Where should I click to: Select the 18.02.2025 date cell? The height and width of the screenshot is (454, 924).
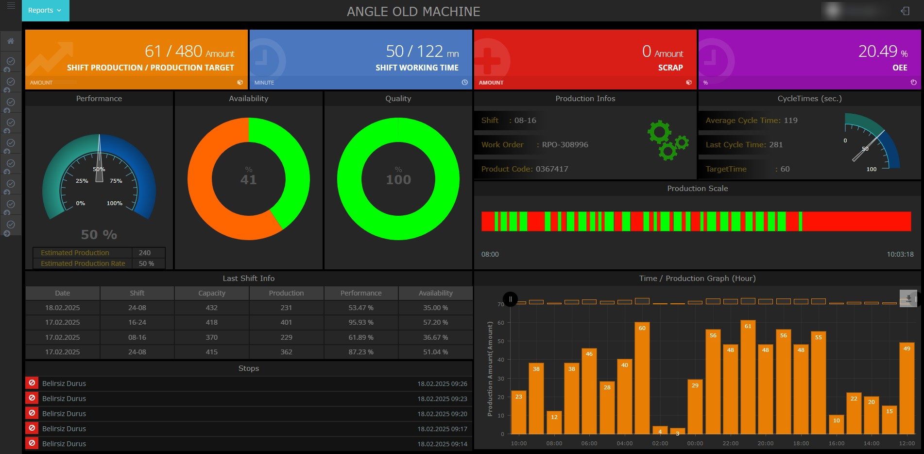(63, 308)
